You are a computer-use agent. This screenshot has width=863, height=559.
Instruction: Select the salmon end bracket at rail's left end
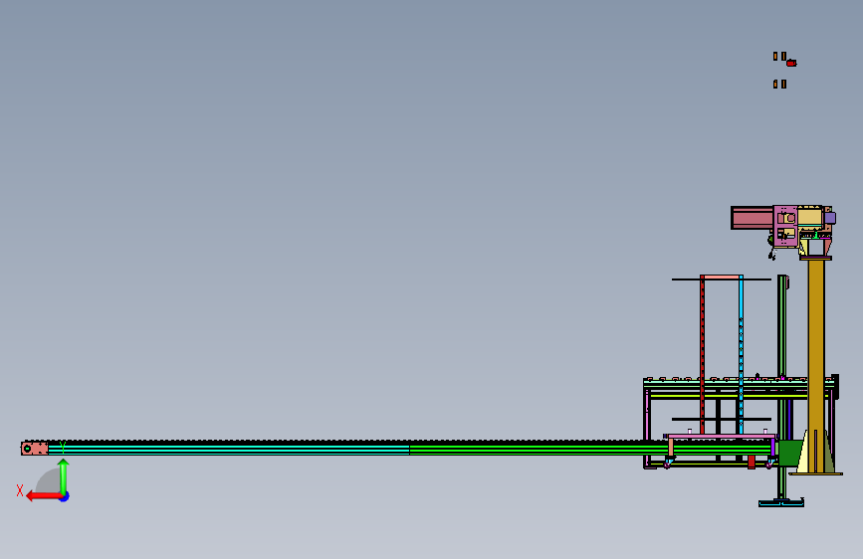tap(35, 449)
